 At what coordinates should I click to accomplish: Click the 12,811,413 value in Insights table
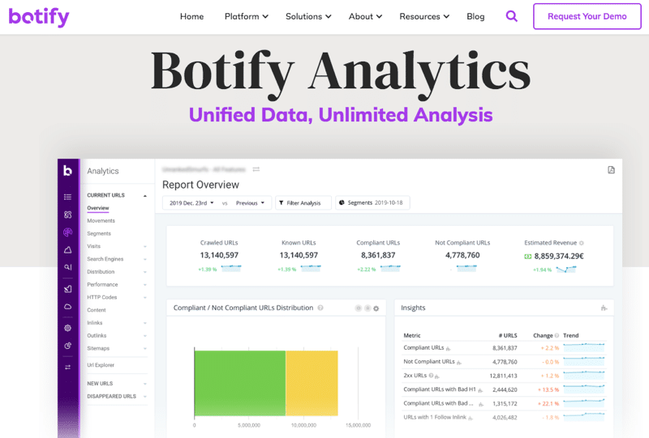click(503, 376)
